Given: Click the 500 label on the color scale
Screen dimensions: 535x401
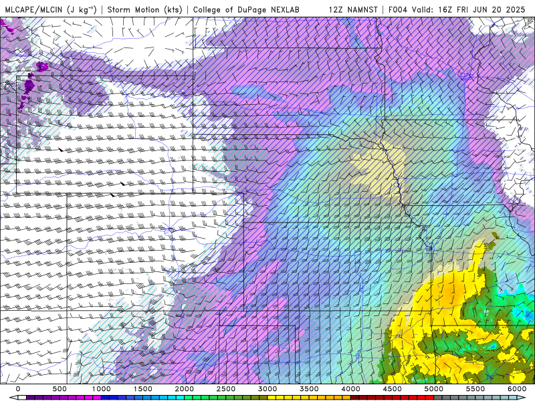Looking at the screenshot, I should tap(60, 389).
